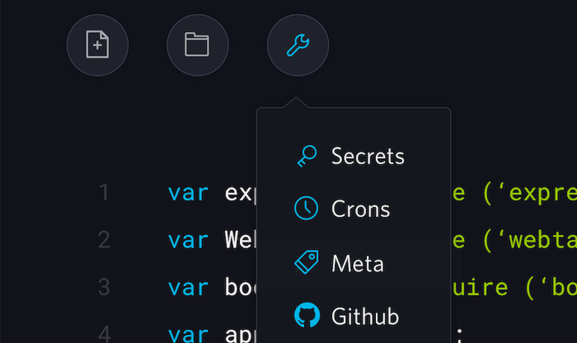Click line number 4 in gutter
This screenshot has width=577, height=343.
point(104,334)
